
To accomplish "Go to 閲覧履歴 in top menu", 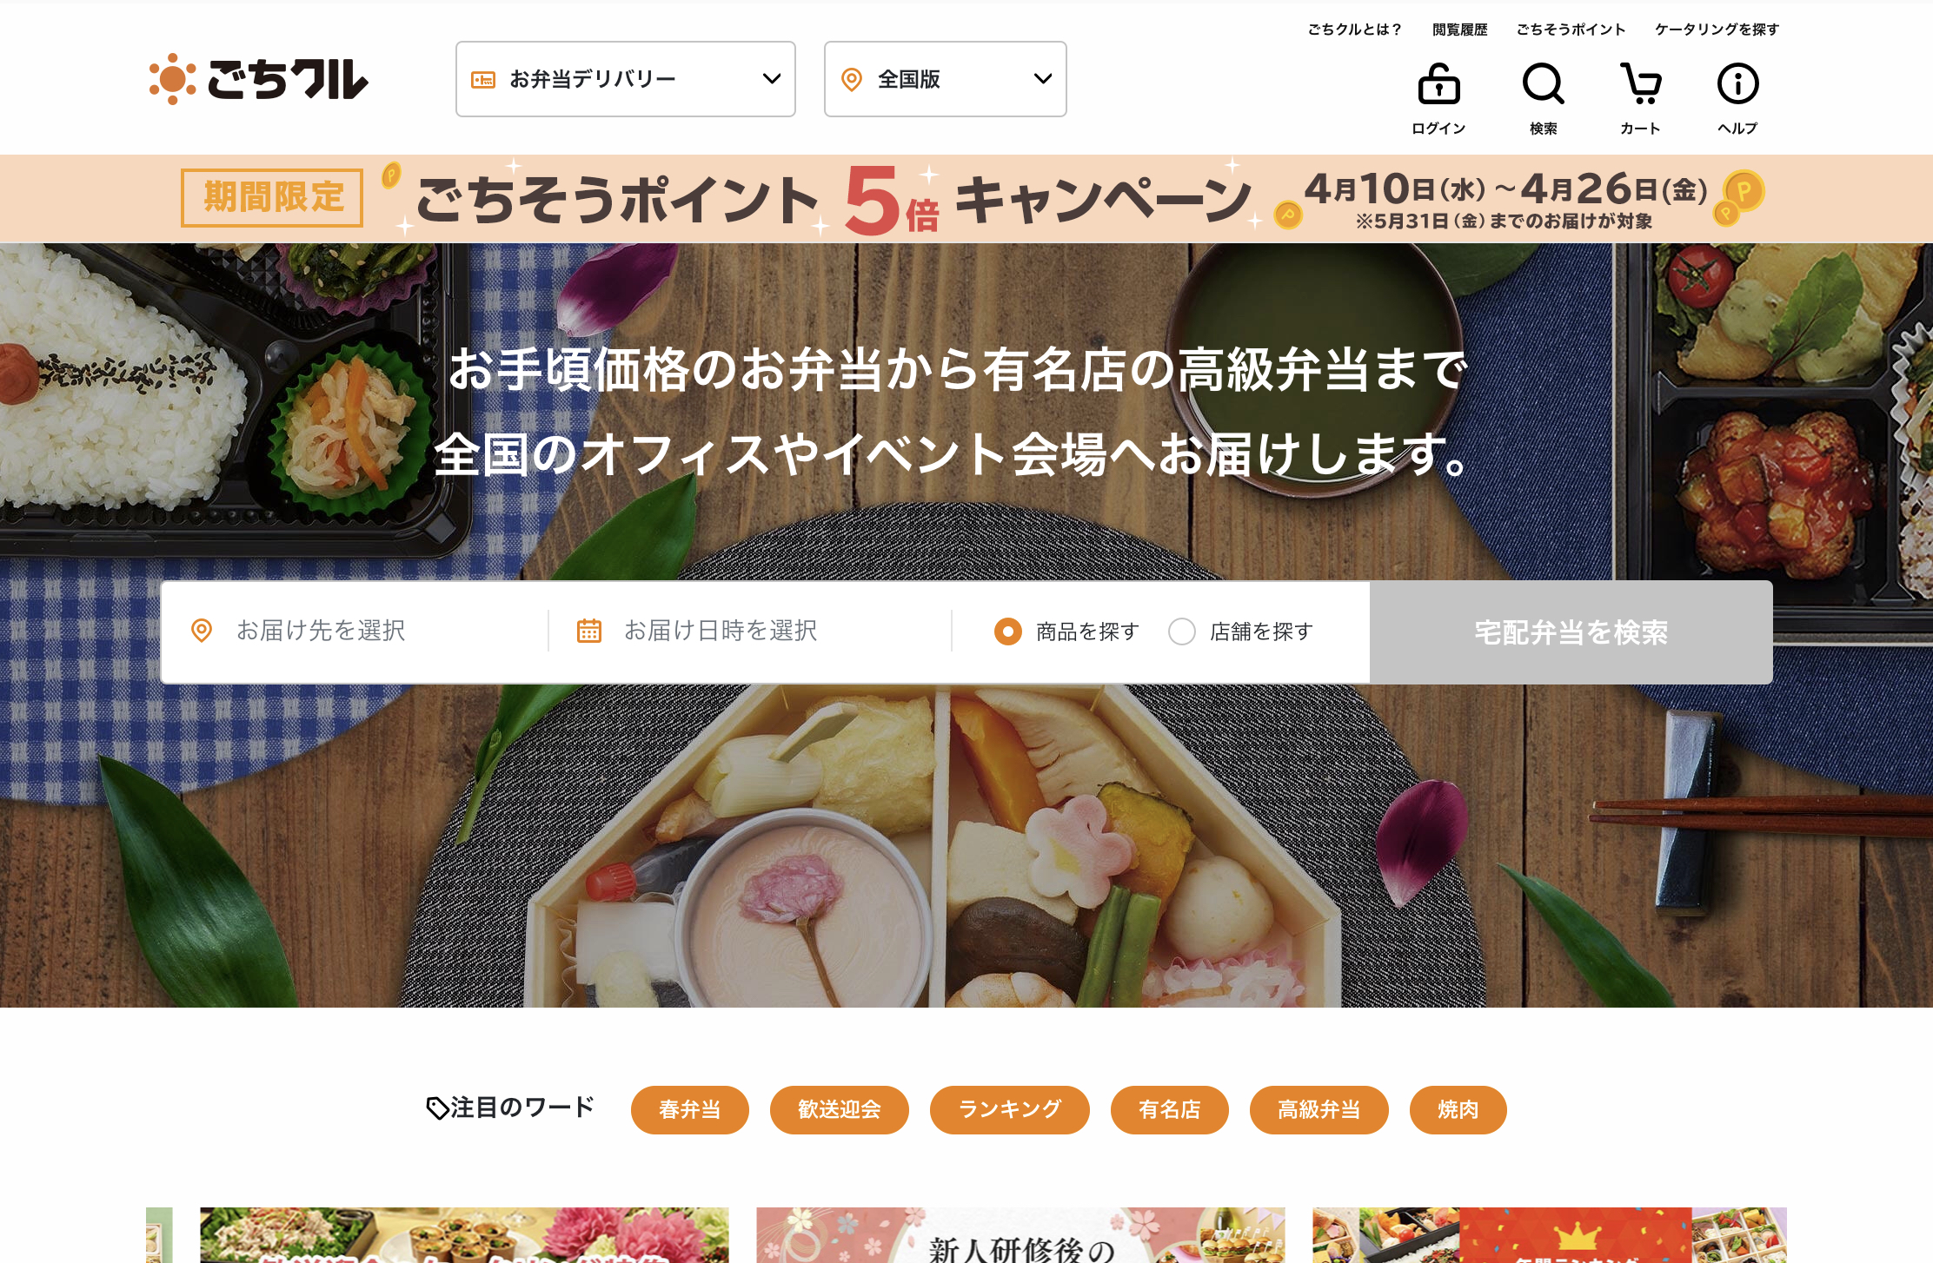I will [1460, 30].
